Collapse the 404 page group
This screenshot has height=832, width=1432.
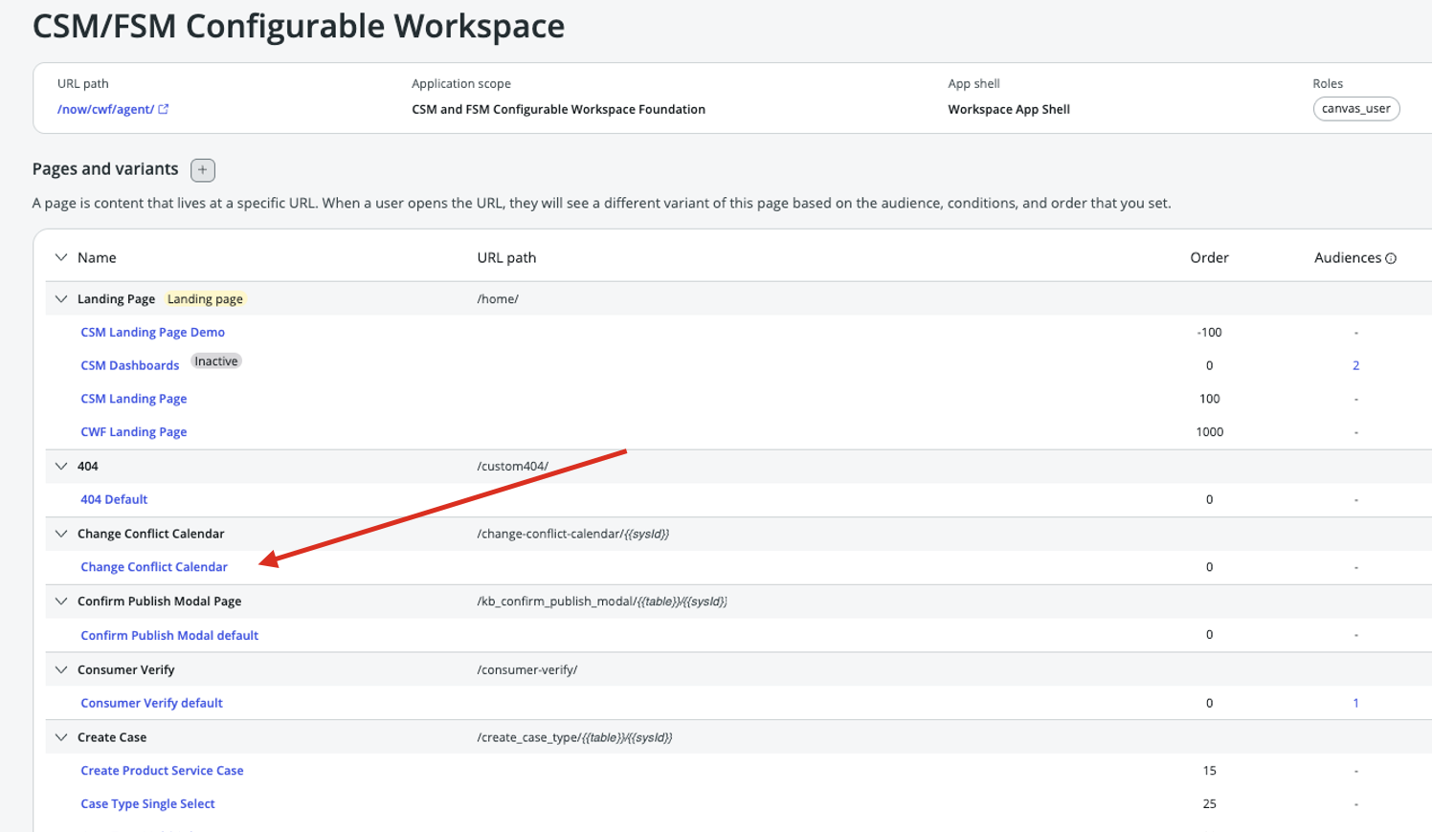(x=61, y=467)
